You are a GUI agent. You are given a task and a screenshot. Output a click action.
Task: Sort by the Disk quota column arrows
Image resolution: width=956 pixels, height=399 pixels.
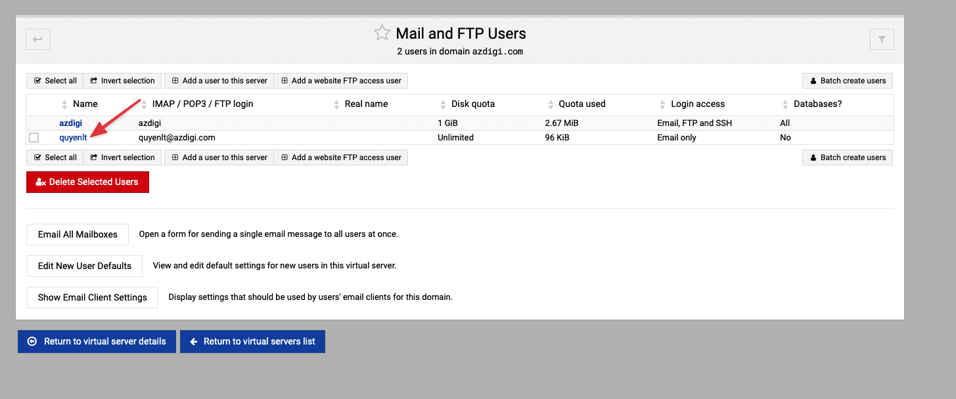click(443, 104)
